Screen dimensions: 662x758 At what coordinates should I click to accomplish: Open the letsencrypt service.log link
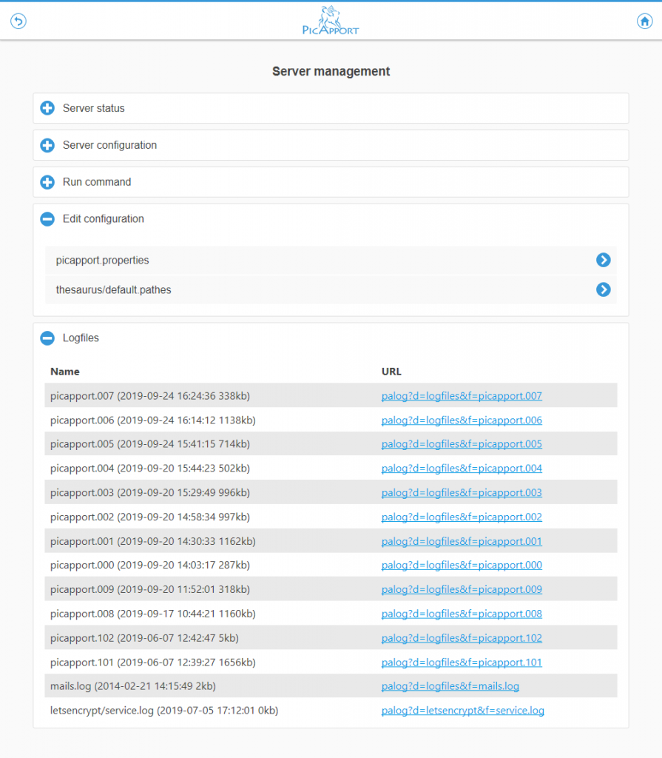(462, 711)
